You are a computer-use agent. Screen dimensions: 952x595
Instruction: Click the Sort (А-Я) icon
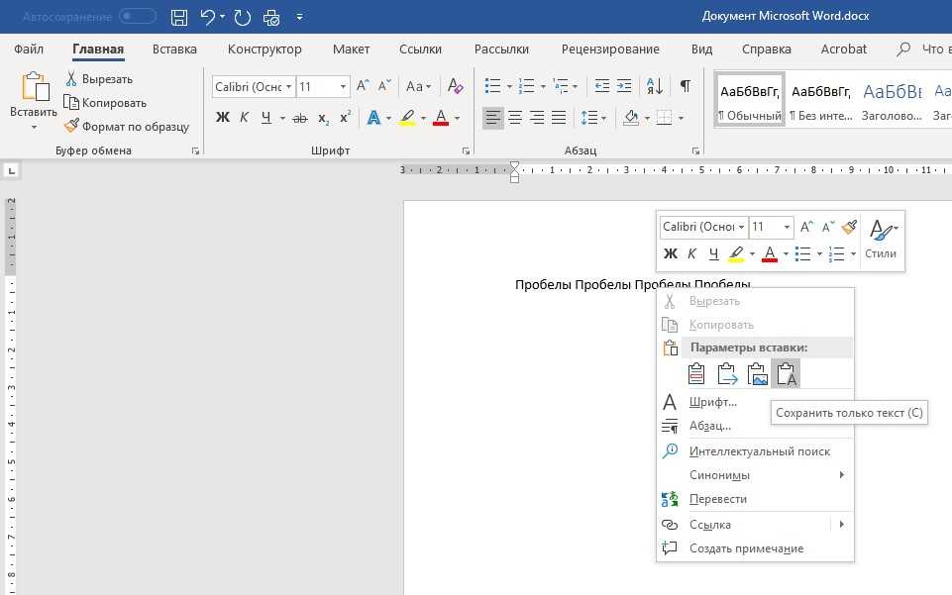click(x=655, y=86)
